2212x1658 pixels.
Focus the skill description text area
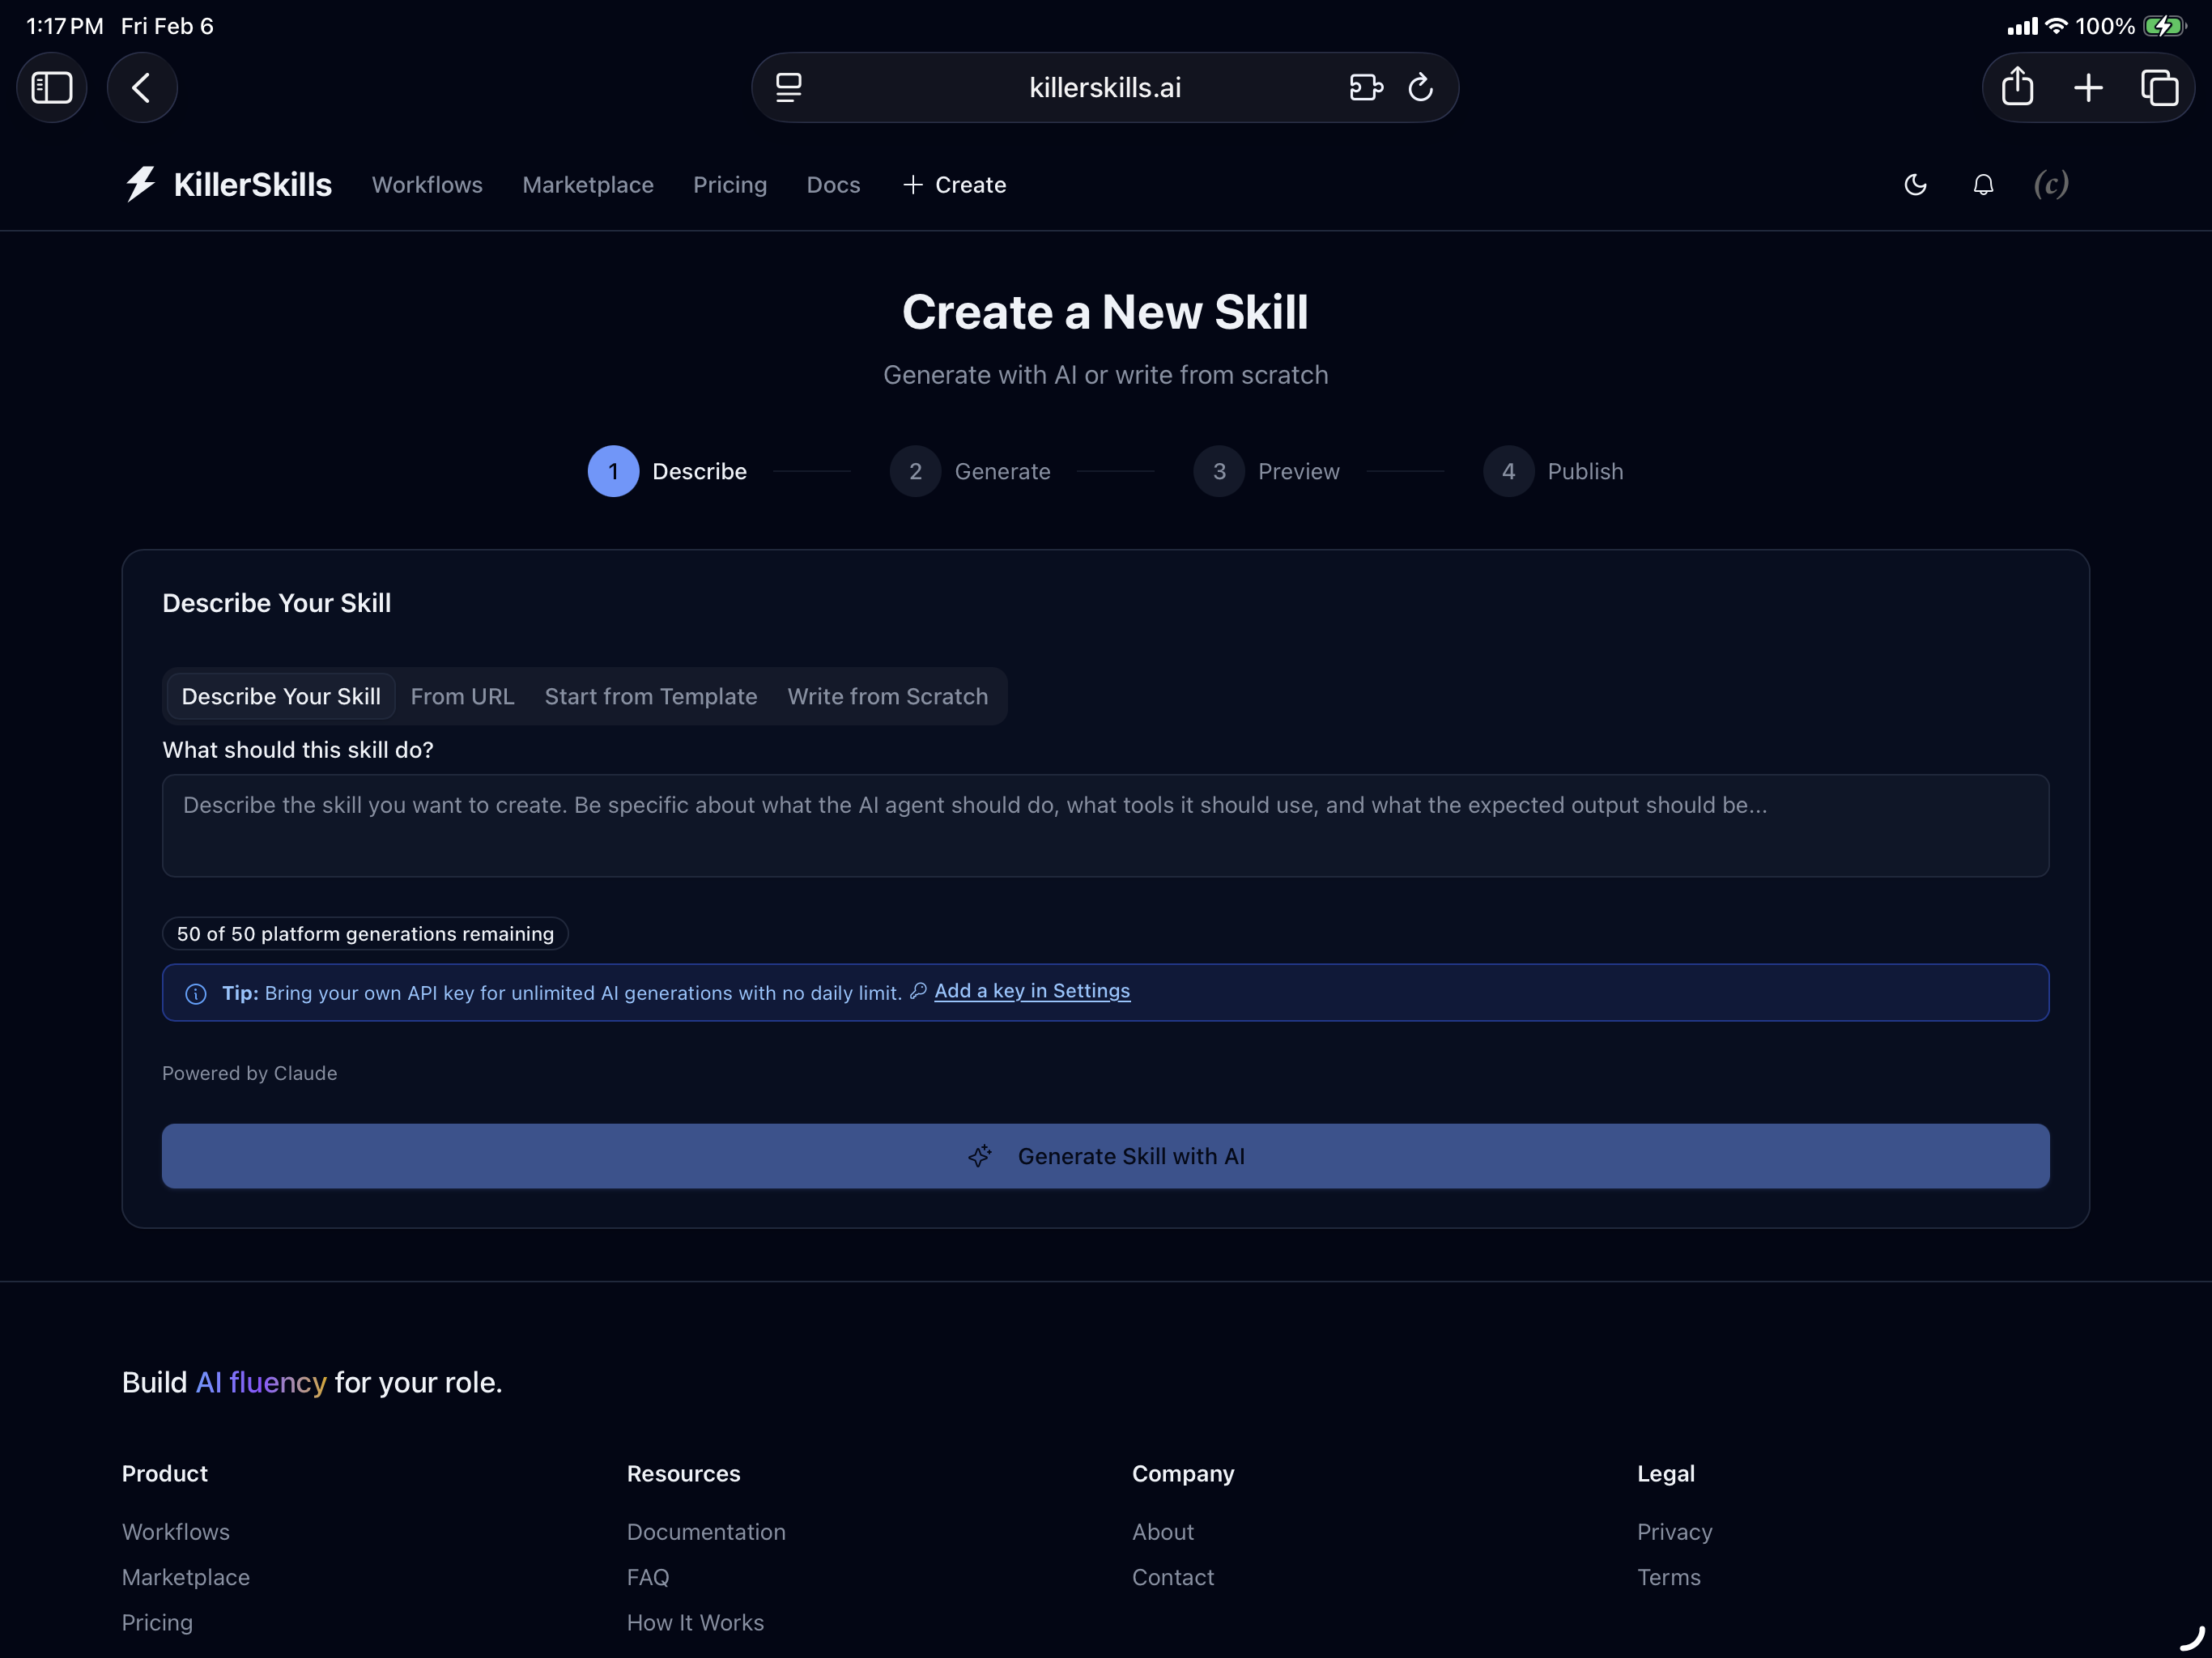tap(1105, 825)
